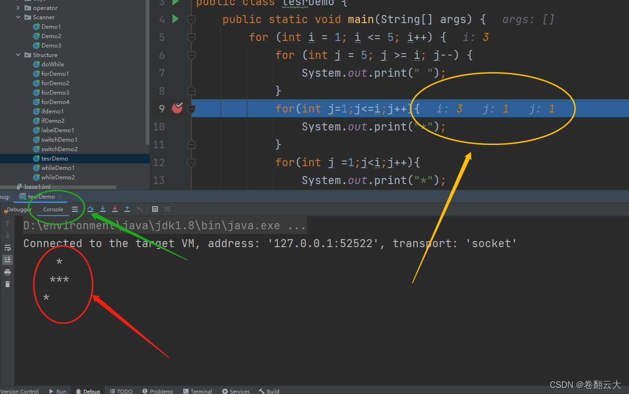Viewport: 629px width, 394px height.
Task: Click the Step Out up-arrow icon
Action: pyautogui.click(x=127, y=209)
